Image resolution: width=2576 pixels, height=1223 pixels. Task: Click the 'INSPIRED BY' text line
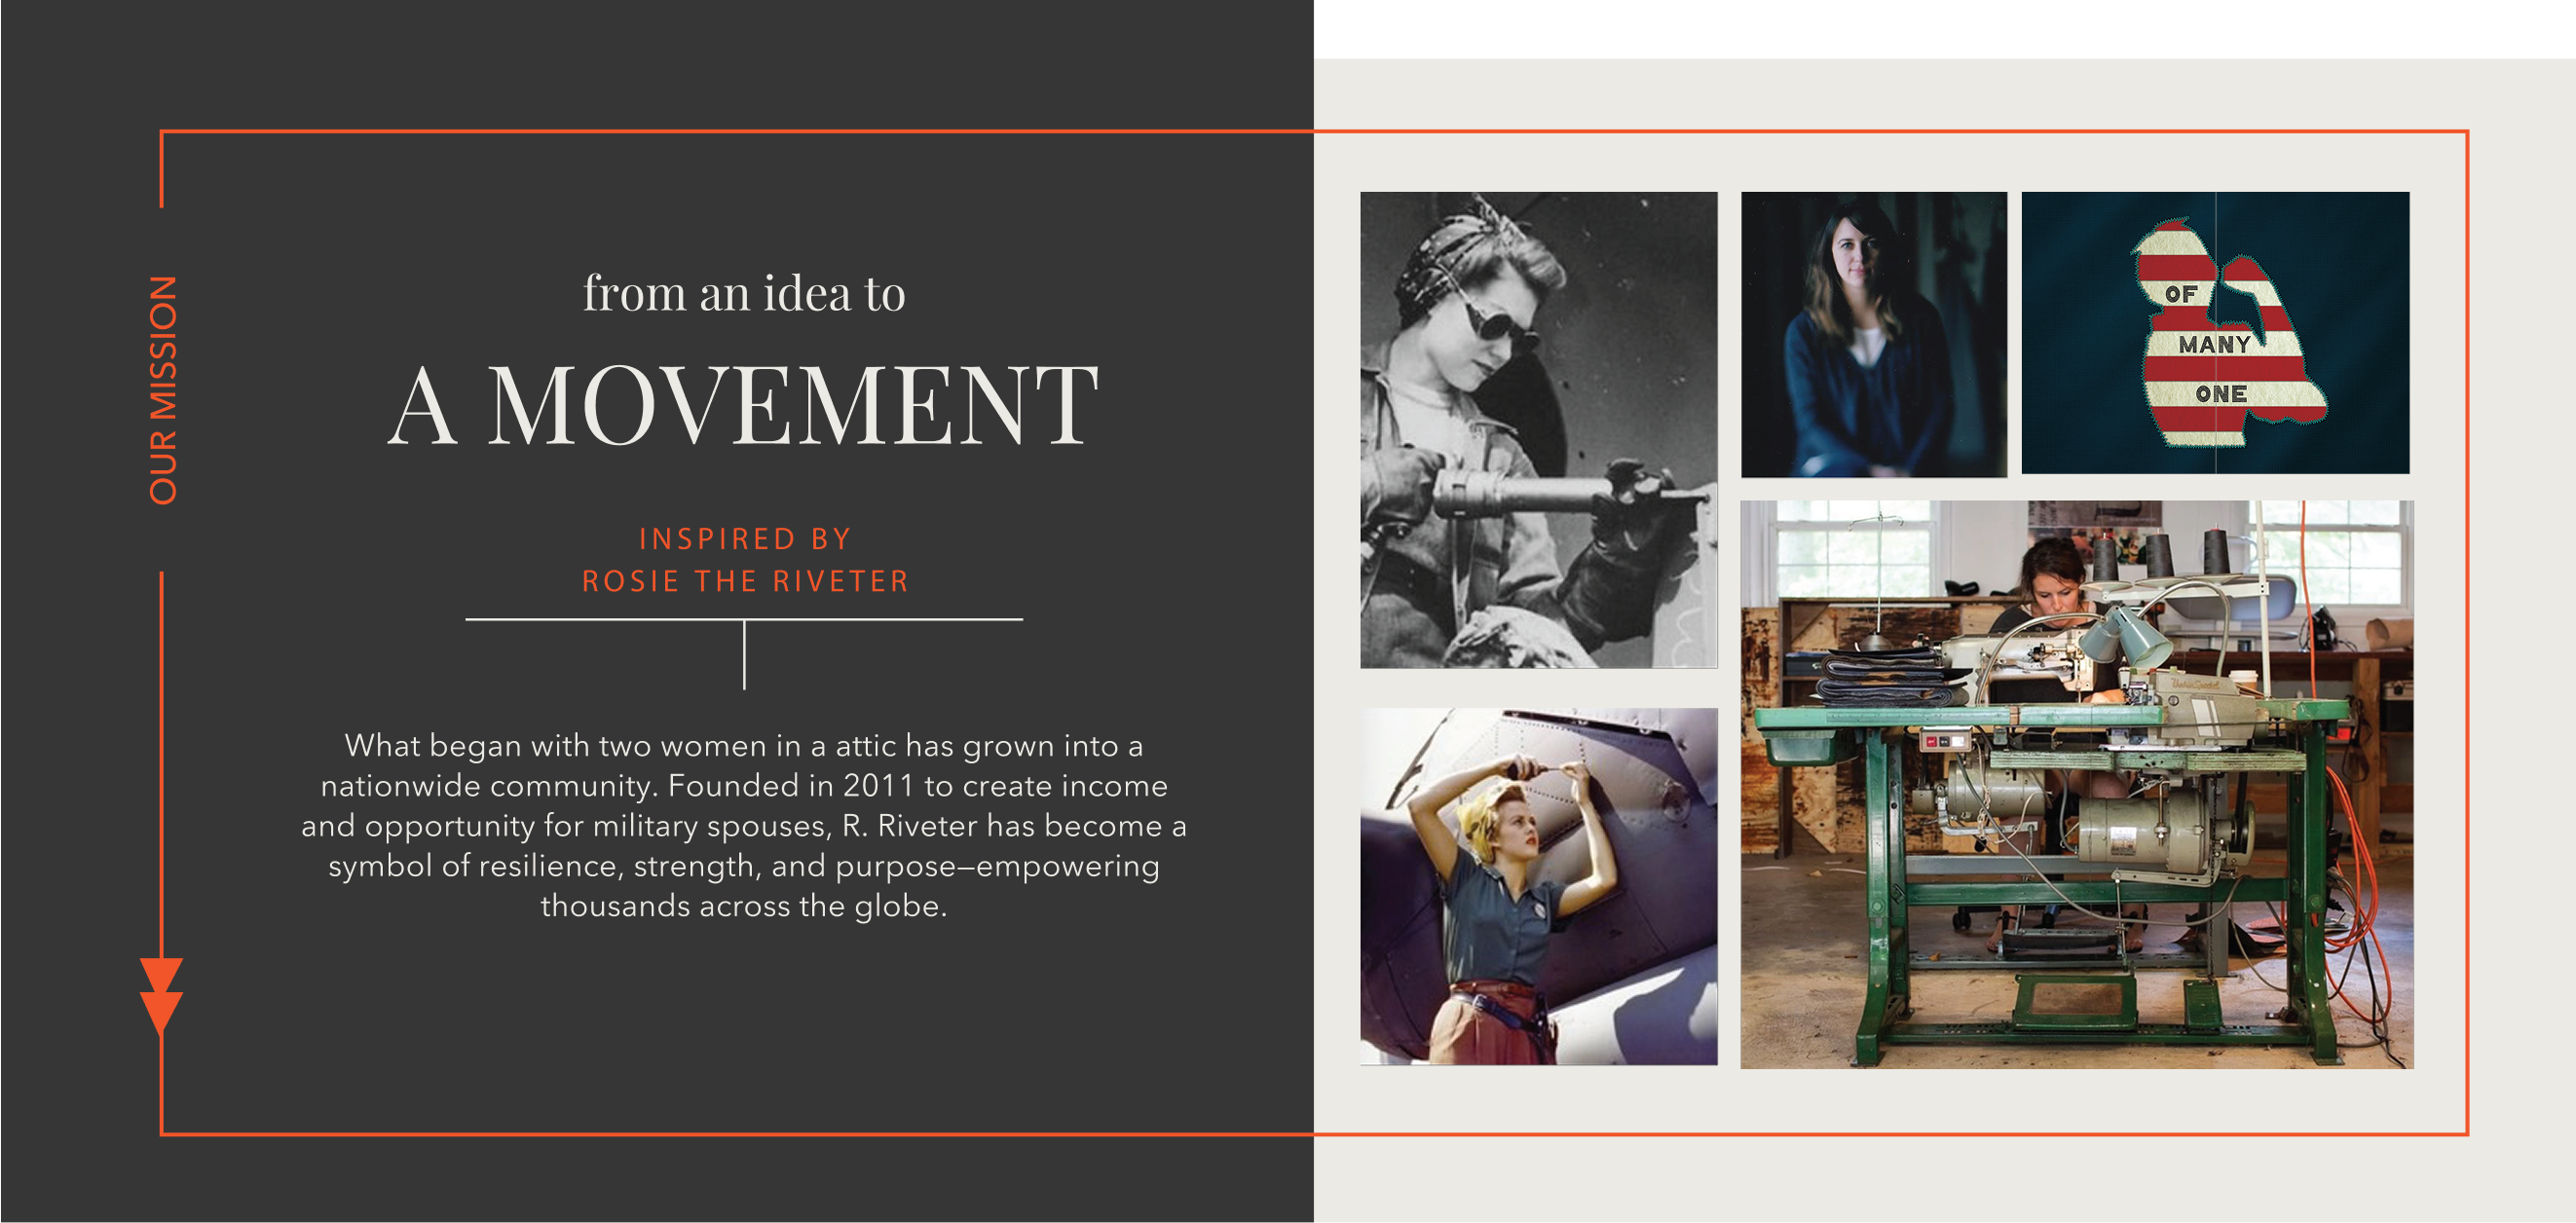click(745, 539)
